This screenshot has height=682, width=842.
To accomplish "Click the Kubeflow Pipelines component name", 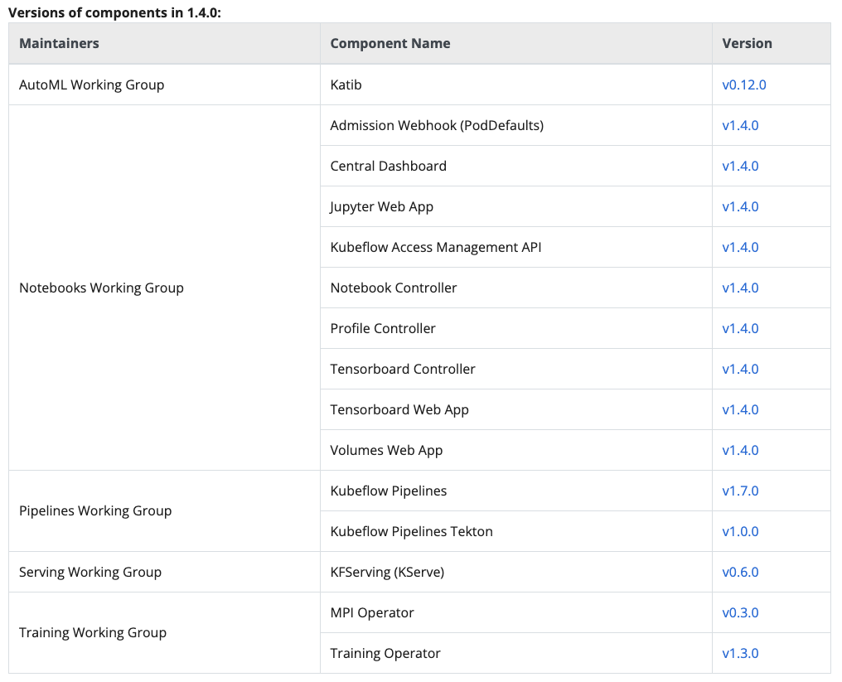I will click(388, 491).
